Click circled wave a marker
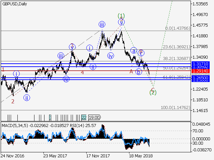The image size is (214, 160). (134, 51)
